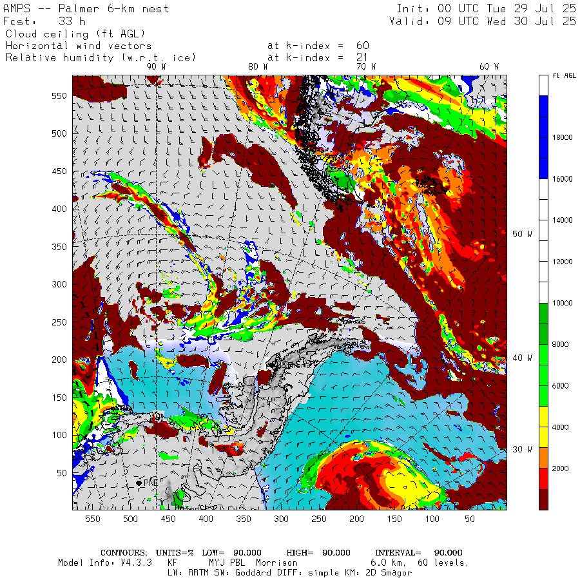This screenshot has height=580, width=580.
Task: Click the 14000 colorbar label
Action: tap(562, 220)
